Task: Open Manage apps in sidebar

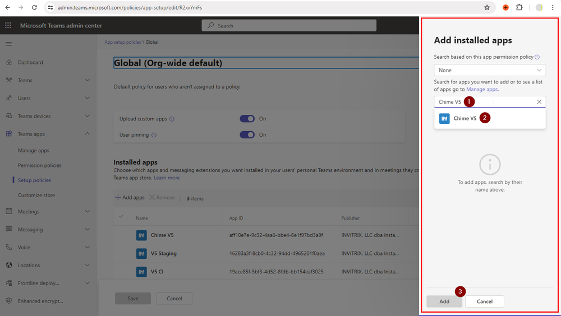Action: (x=34, y=151)
